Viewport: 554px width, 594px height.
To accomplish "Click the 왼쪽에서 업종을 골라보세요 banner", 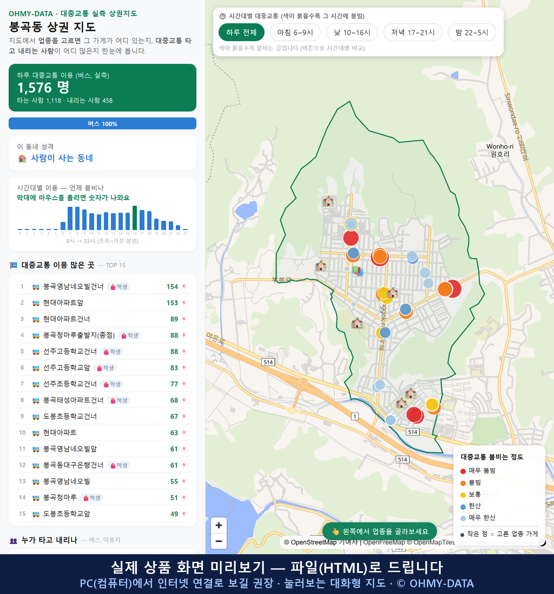I will point(380,531).
